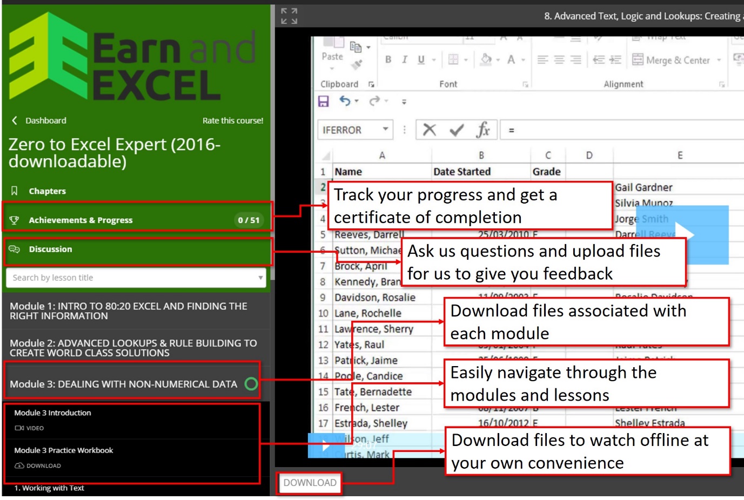Image resolution: width=744 pixels, height=500 pixels.
Task: Click the Borders icon in Font group
Action: (x=453, y=59)
